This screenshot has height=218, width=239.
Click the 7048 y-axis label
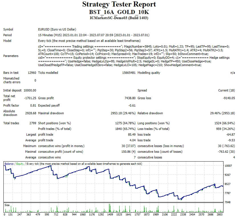point(228,202)
